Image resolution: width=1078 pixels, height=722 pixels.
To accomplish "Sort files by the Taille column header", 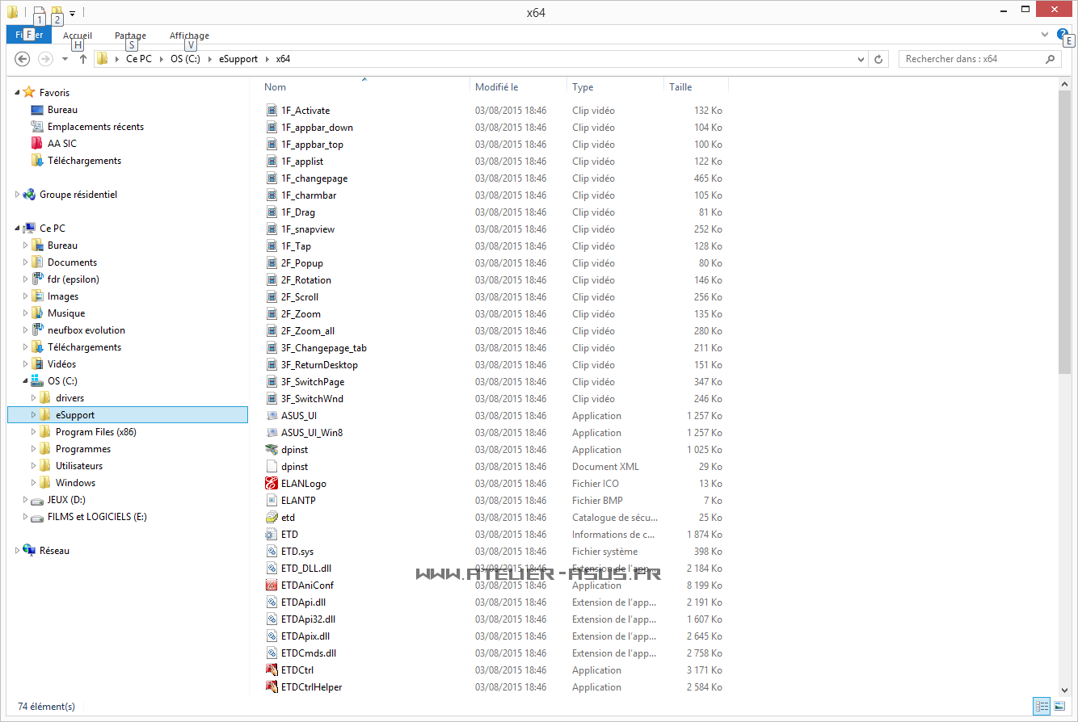I will click(680, 87).
